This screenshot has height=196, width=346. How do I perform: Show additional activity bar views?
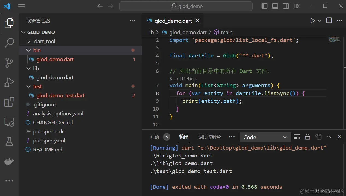(9, 181)
